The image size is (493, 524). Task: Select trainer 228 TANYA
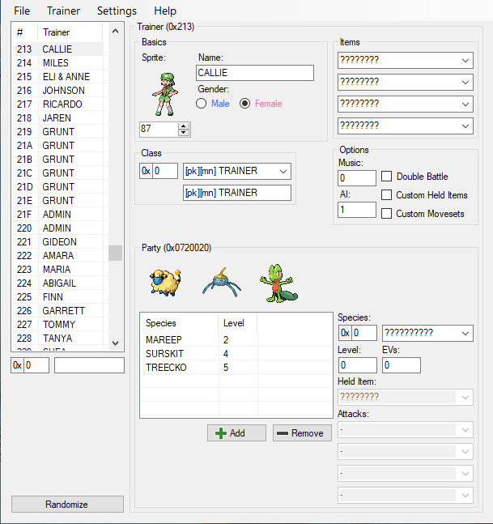(x=59, y=339)
